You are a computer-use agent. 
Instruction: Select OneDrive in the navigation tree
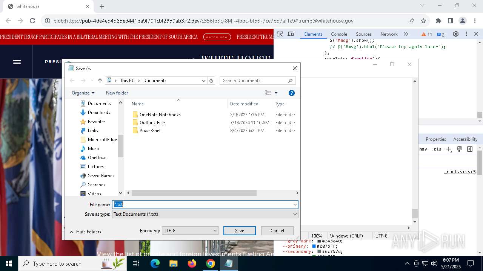point(93,158)
